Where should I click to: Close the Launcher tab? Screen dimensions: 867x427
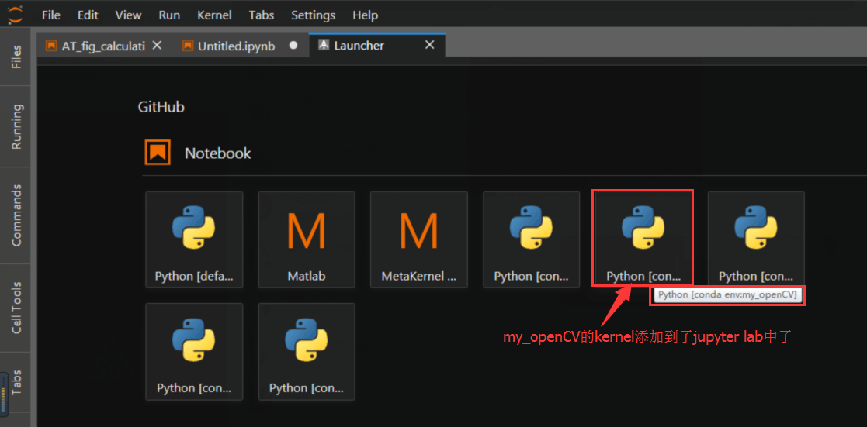point(429,45)
